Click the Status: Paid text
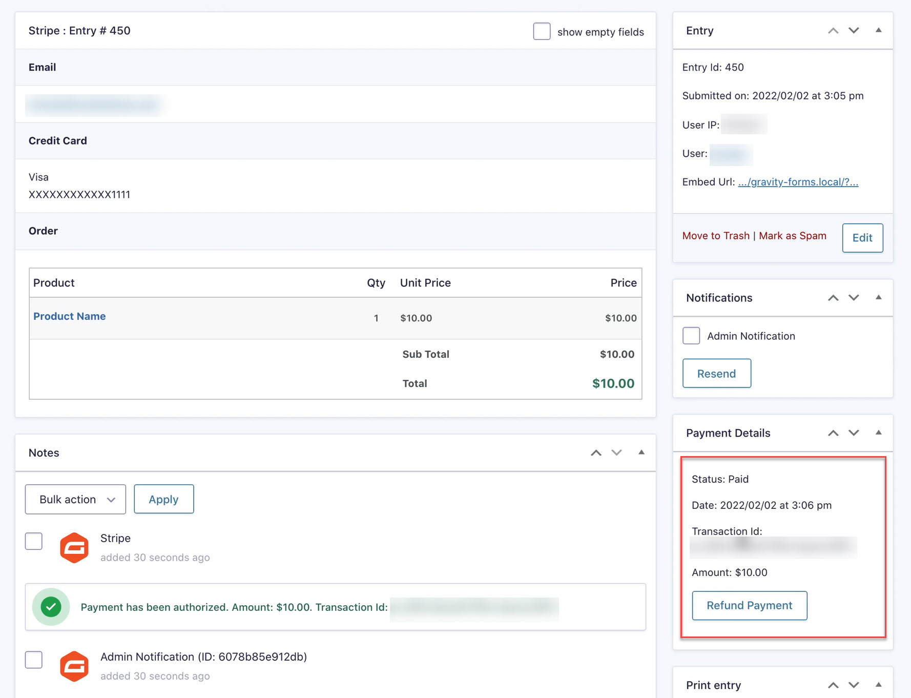911x698 pixels. pyautogui.click(x=720, y=479)
